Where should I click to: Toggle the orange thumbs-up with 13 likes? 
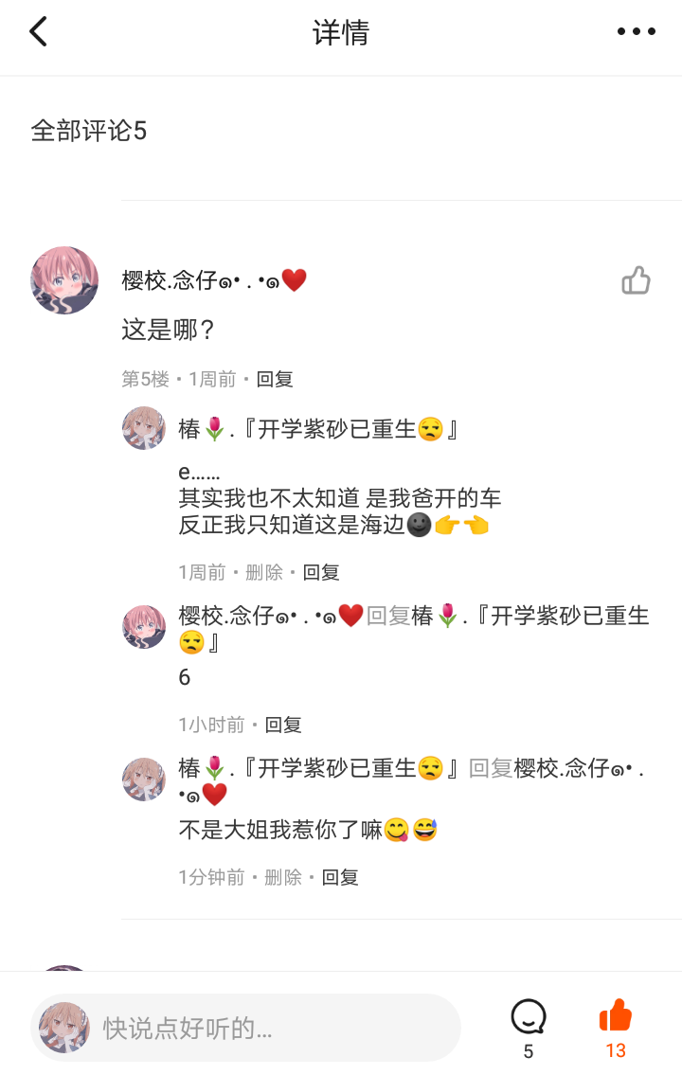click(616, 1015)
